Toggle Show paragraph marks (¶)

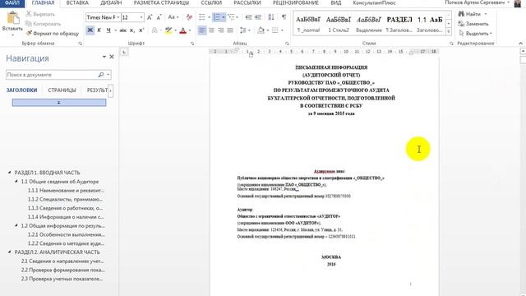(284, 17)
